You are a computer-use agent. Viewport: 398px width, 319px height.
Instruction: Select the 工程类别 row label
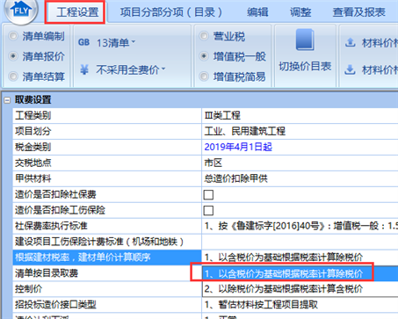coord(33,115)
